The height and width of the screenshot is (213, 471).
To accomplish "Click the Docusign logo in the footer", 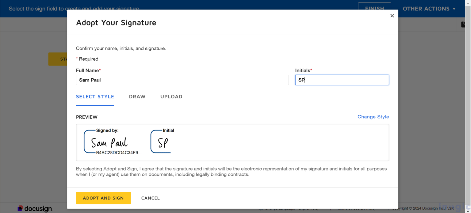I will coord(35,208).
